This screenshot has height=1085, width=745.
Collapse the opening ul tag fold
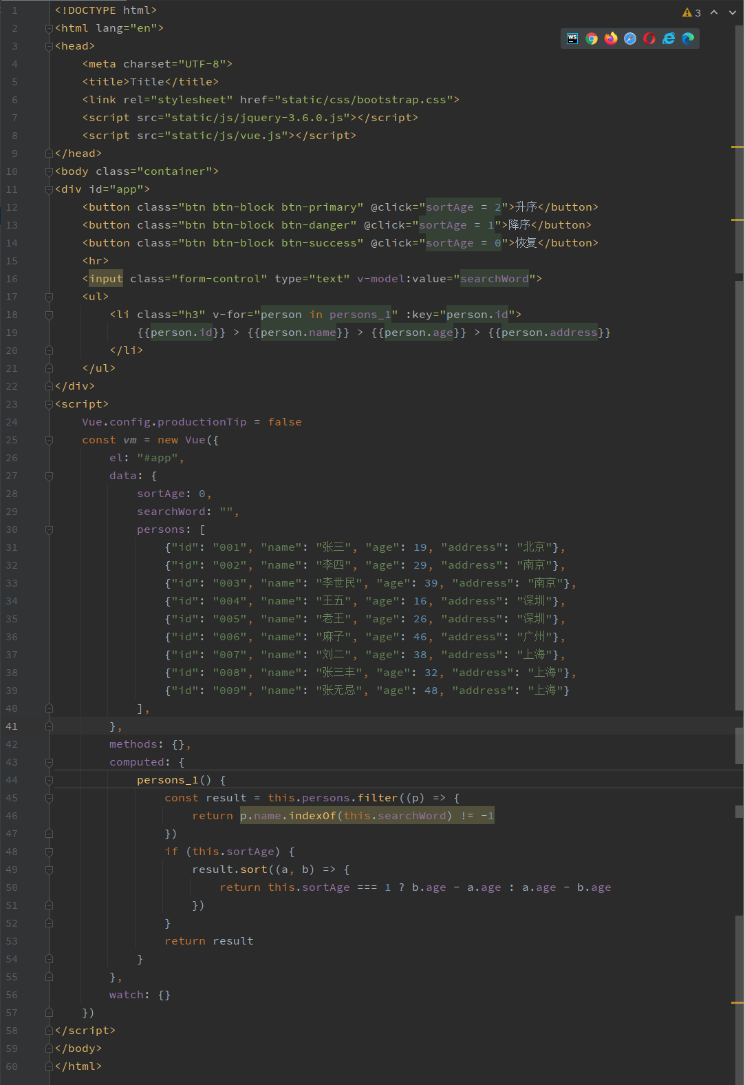click(x=49, y=297)
